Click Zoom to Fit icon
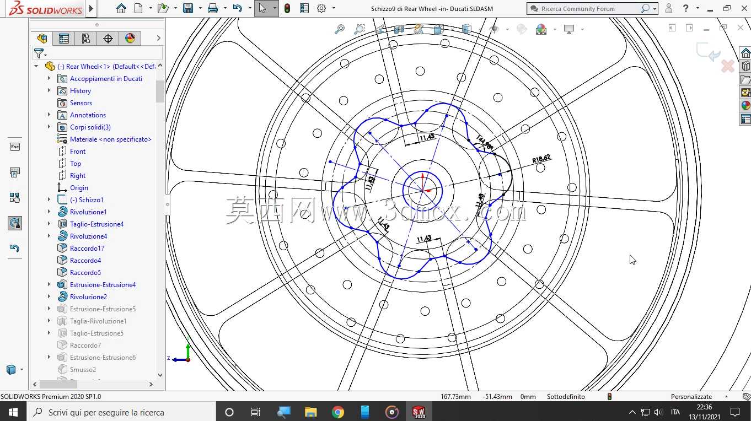Screen dimensions: 751x421 click(x=340, y=29)
